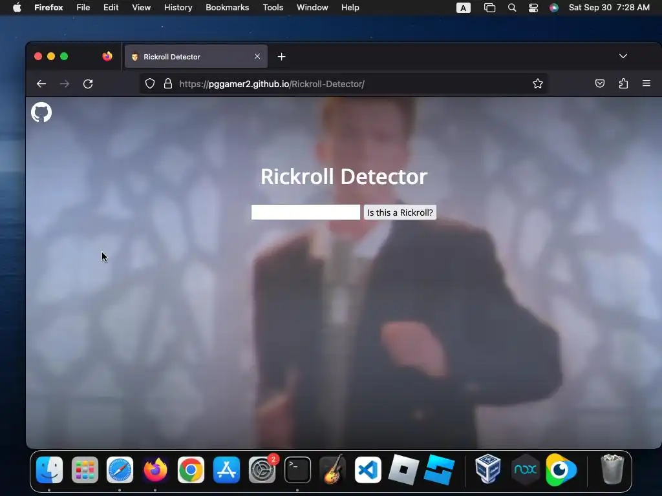Open the Firefox application menu
The image size is (662, 496).
pyautogui.click(x=48, y=8)
